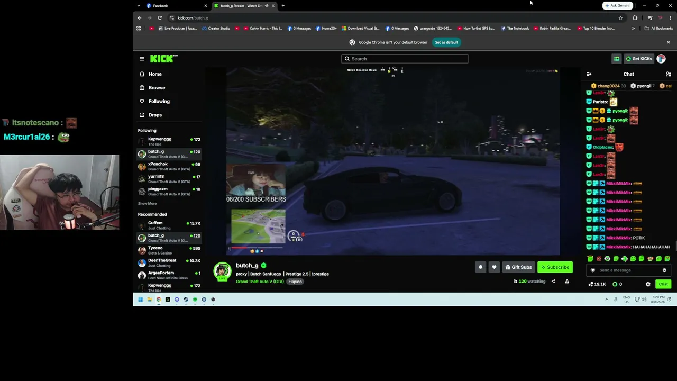677x381 pixels.
Task: Open Spotify from the taskbar
Action: point(195,300)
